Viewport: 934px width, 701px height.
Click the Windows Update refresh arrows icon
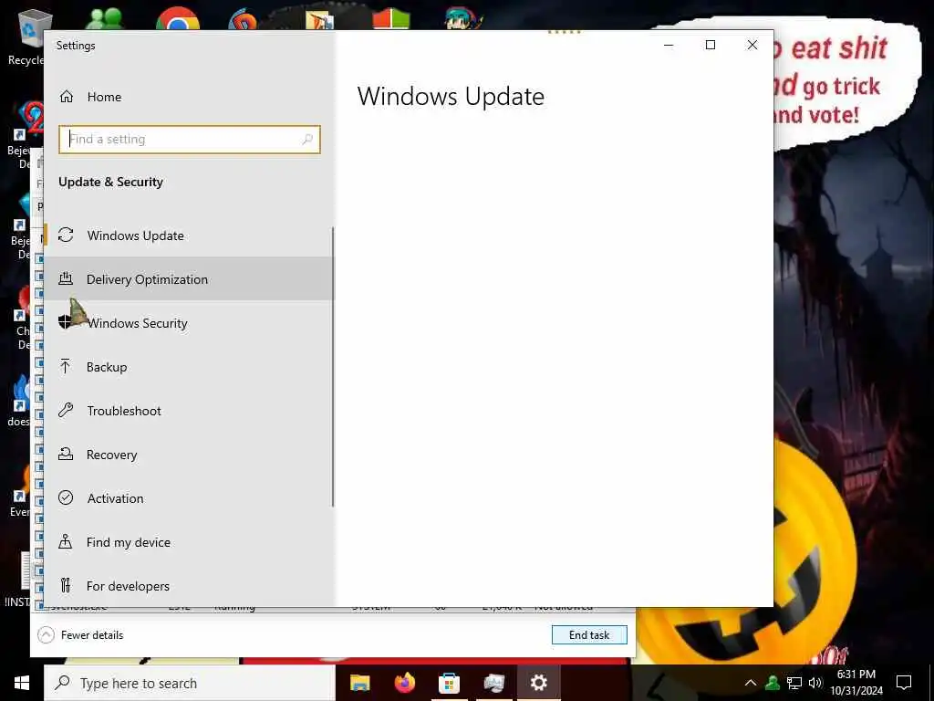tap(66, 235)
